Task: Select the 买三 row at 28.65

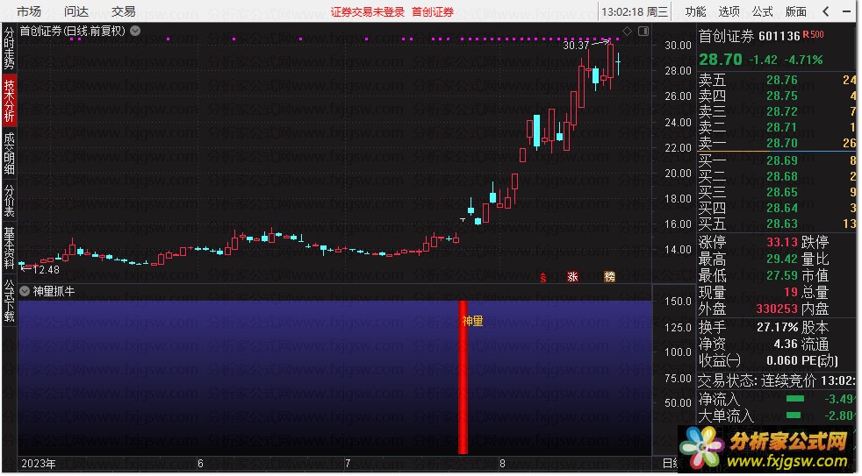Action: click(777, 192)
